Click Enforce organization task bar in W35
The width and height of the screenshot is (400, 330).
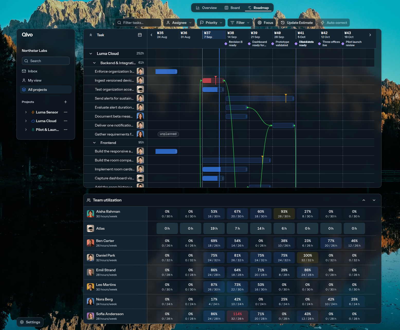pyautogui.click(x=166, y=72)
